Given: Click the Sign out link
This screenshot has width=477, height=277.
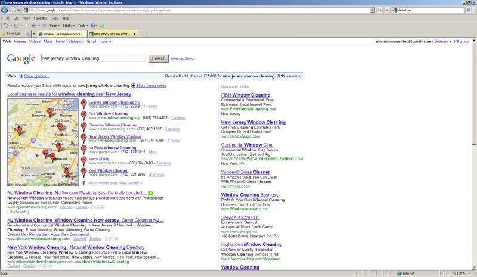Looking at the screenshot, I should tap(463, 41).
